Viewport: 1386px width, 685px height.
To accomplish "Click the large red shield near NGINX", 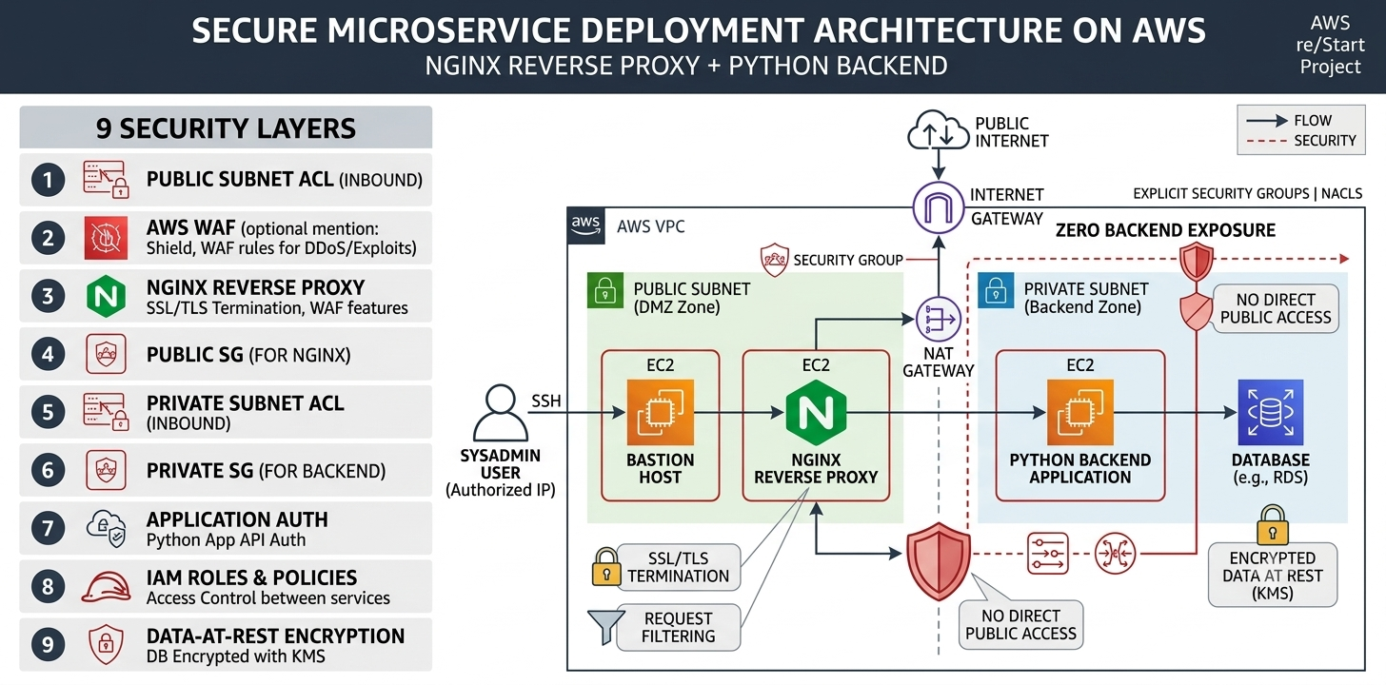I will click(x=938, y=559).
